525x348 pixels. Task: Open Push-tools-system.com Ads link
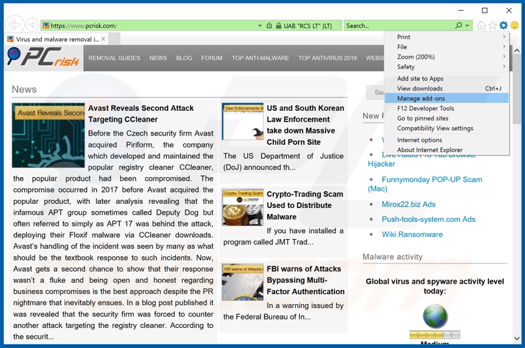point(429,219)
